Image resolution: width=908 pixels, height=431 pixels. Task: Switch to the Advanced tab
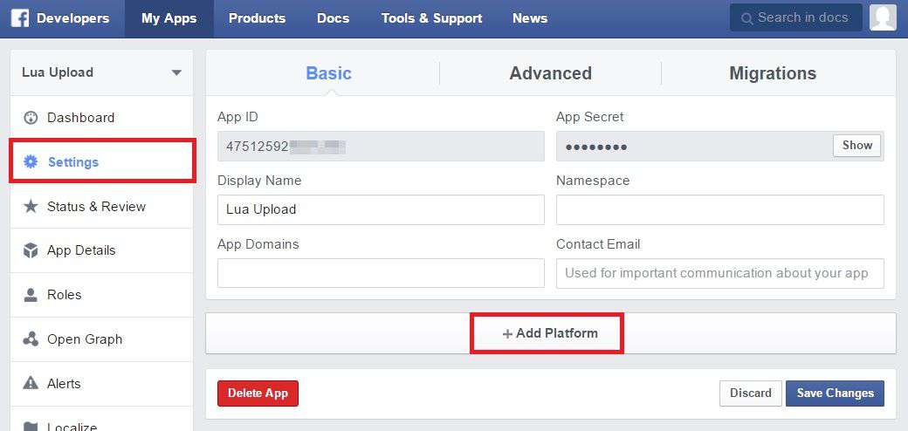click(550, 73)
